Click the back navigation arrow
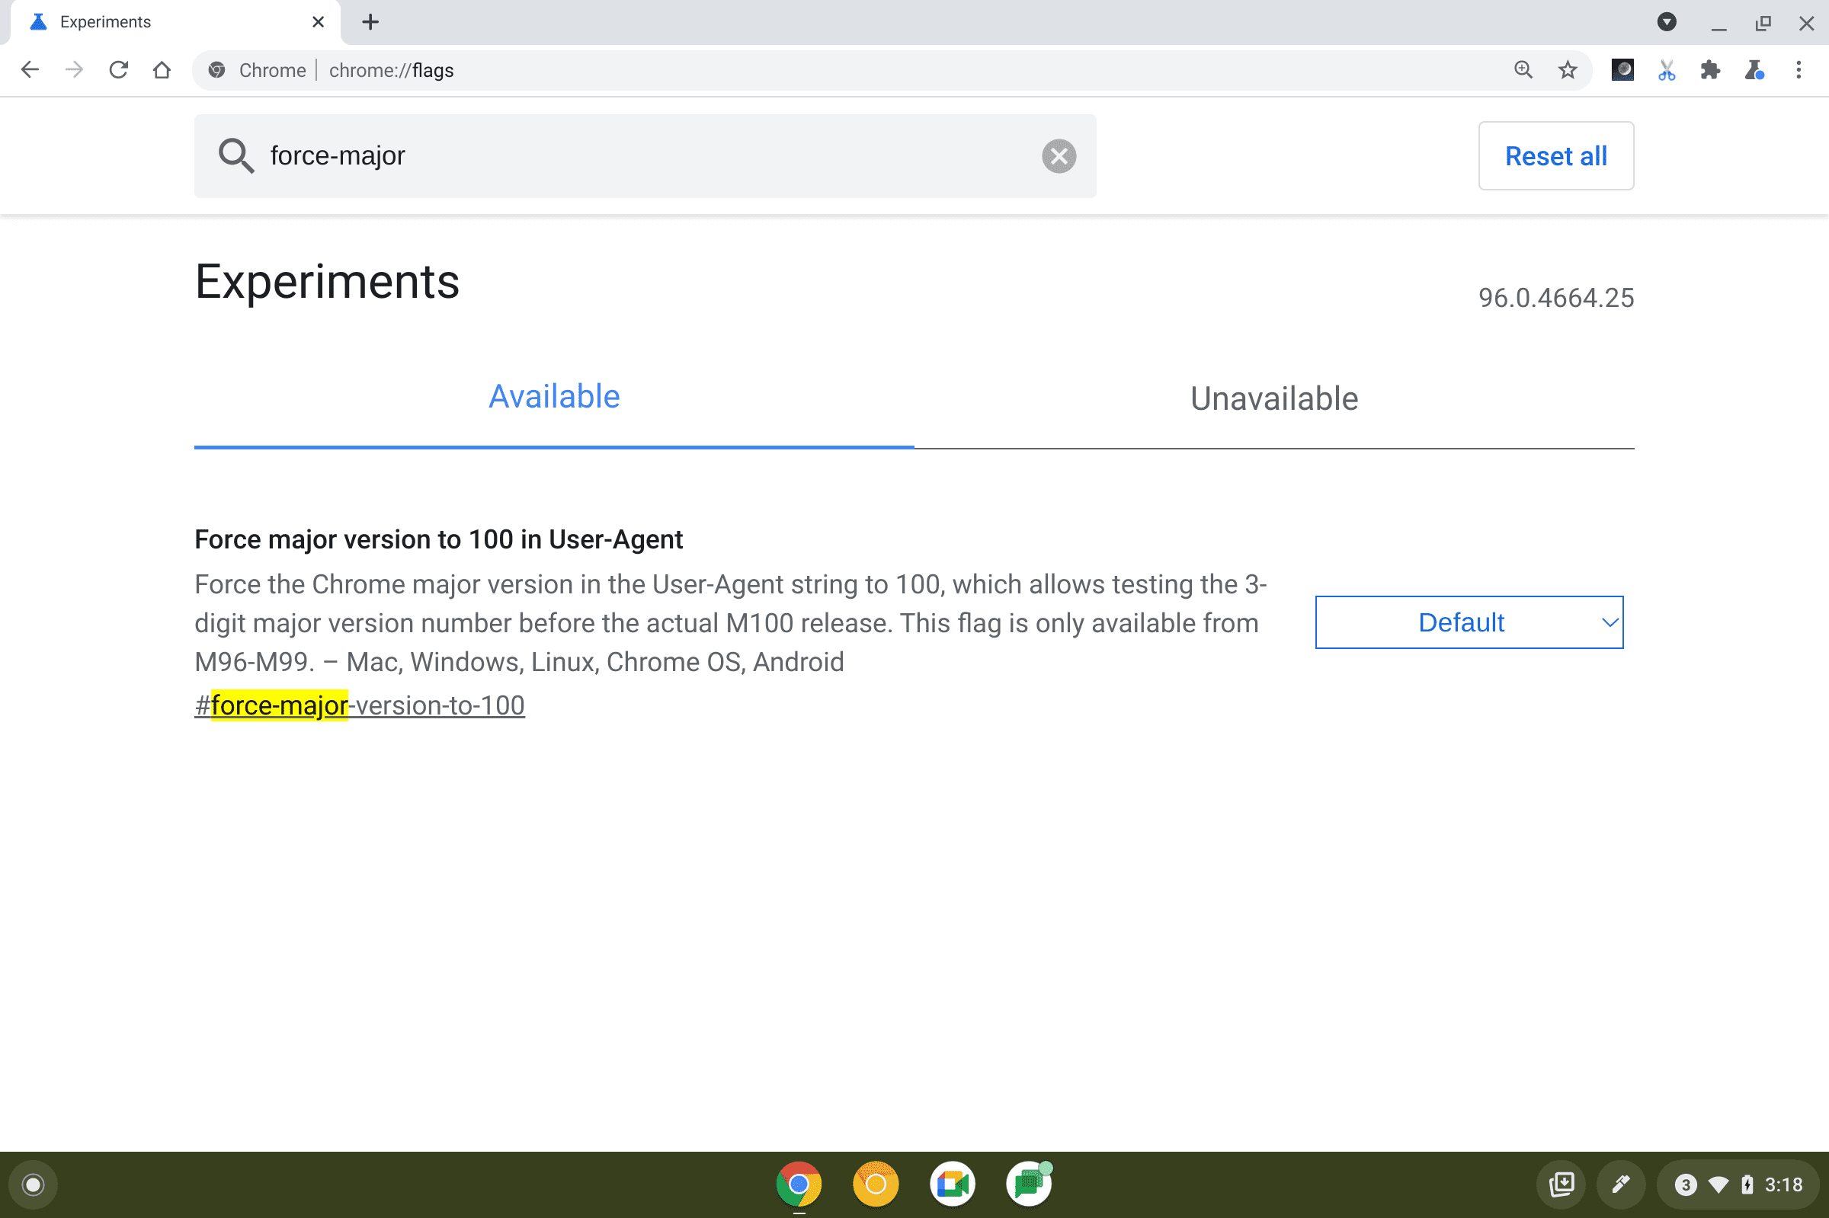 pos(31,69)
